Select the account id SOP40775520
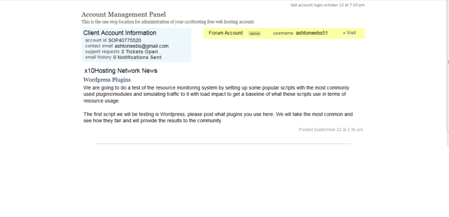This screenshot has height=217, width=449. click(125, 40)
